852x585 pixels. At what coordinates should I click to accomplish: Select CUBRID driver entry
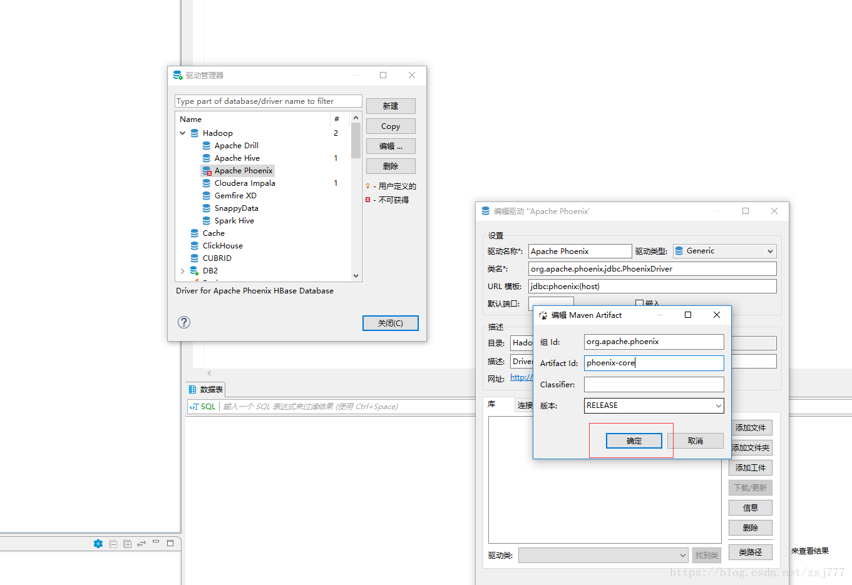tap(217, 258)
